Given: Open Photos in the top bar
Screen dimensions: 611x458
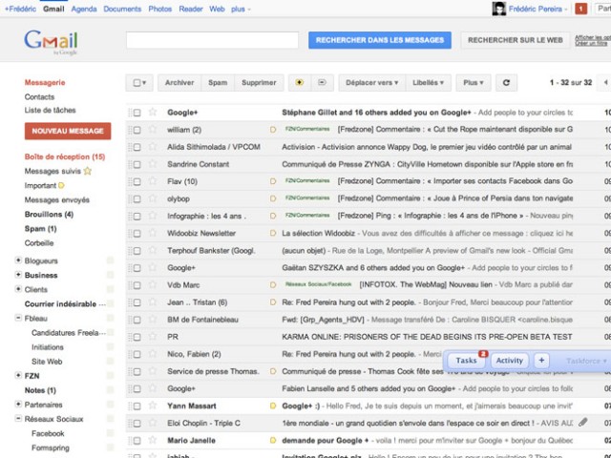Looking at the screenshot, I should pos(159,9).
